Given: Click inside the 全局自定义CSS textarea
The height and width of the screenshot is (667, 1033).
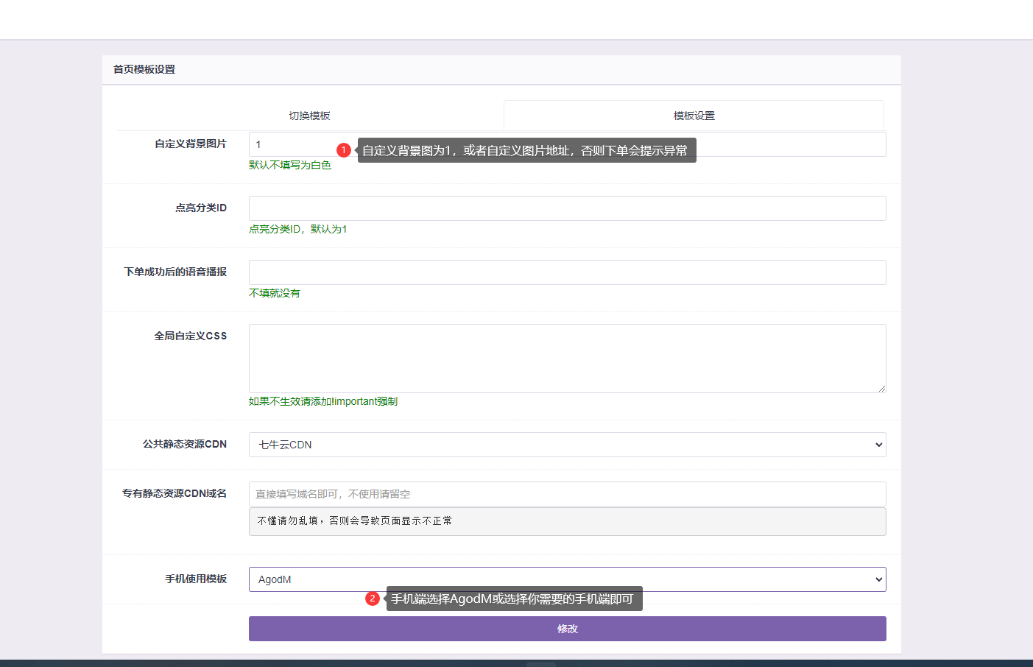Looking at the screenshot, I should click(567, 359).
